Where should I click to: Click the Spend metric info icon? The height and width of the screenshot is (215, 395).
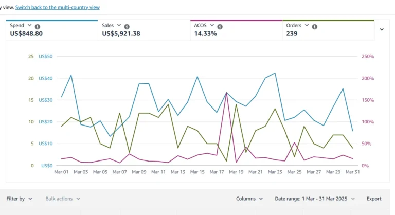click(x=37, y=26)
